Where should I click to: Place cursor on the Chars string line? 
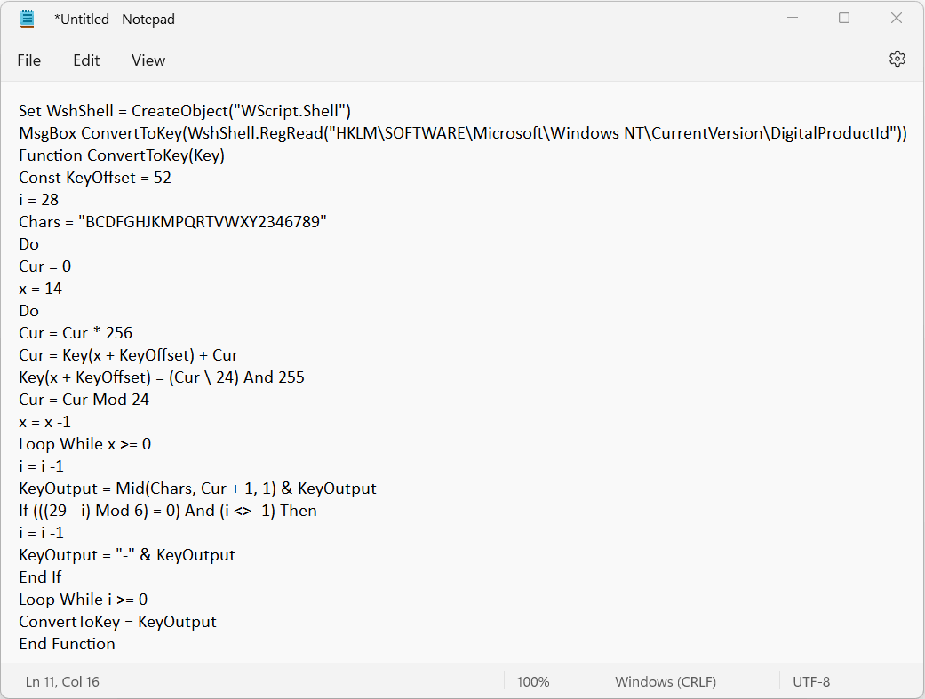175,221
